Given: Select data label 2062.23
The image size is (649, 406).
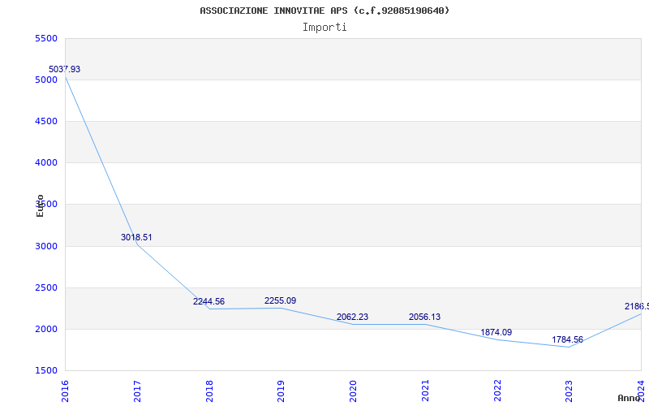Looking at the screenshot, I should [x=352, y=317].
